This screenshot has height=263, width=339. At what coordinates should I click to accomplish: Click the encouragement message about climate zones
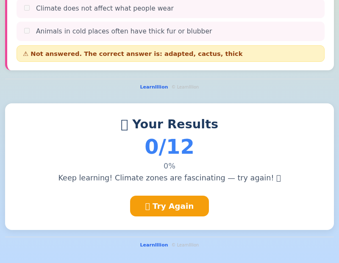(169, 178)
